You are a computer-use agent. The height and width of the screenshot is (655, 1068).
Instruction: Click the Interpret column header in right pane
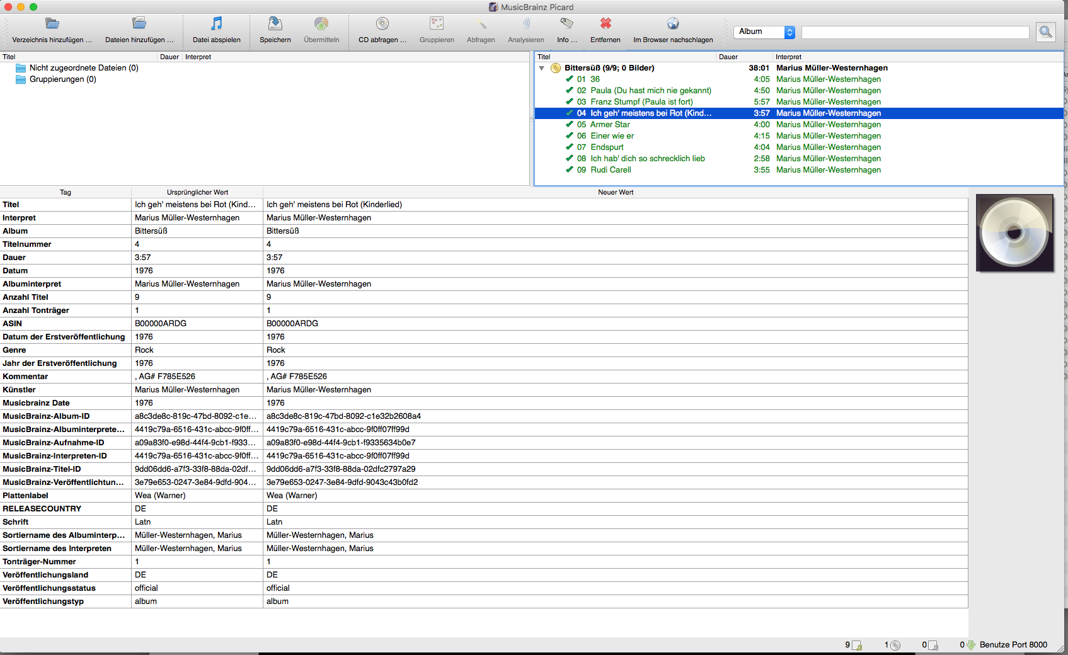917,57
